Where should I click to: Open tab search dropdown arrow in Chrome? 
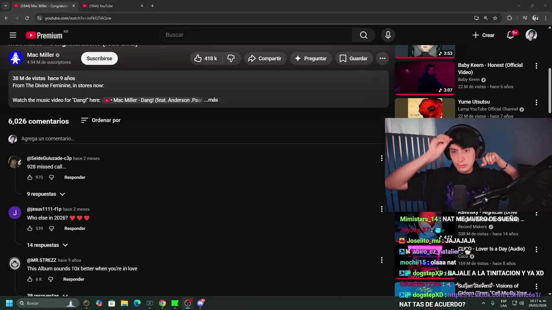pyautogui.click(x=6, y=6)
